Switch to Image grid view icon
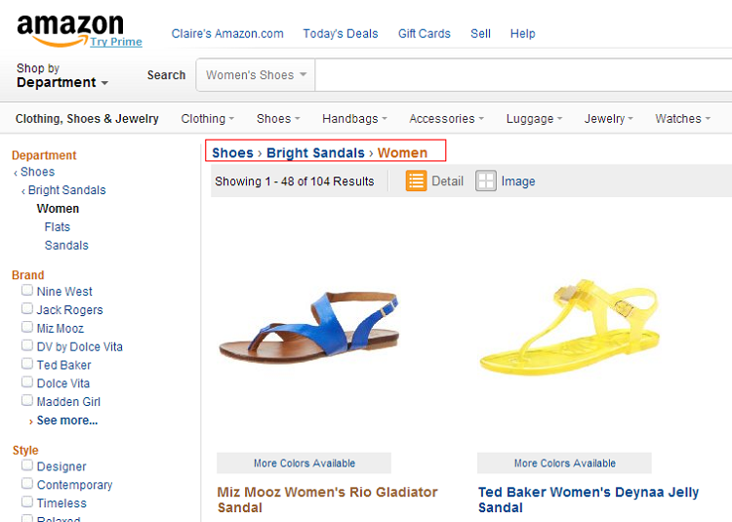The height and width of the screenshot is (522, 732). pos(485,181)
